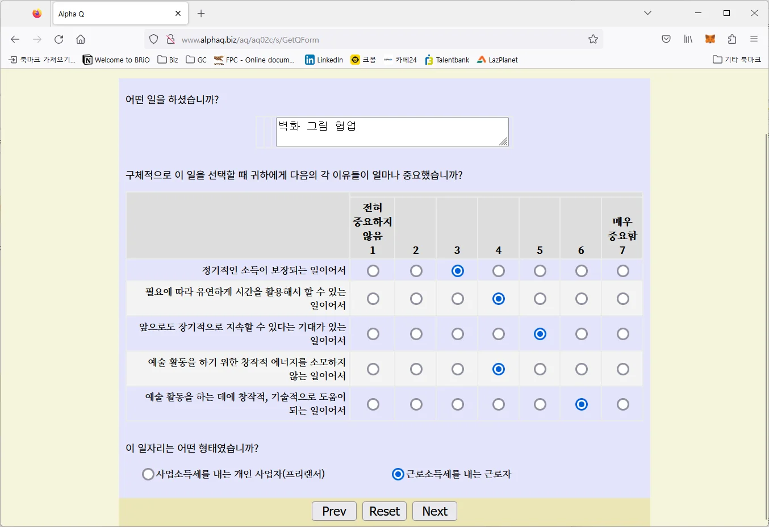Select rating 3 for 창작적 에너지를 소모하지 않는 row
This screenshot has width=769, height=527.
[x=458, y=369]
